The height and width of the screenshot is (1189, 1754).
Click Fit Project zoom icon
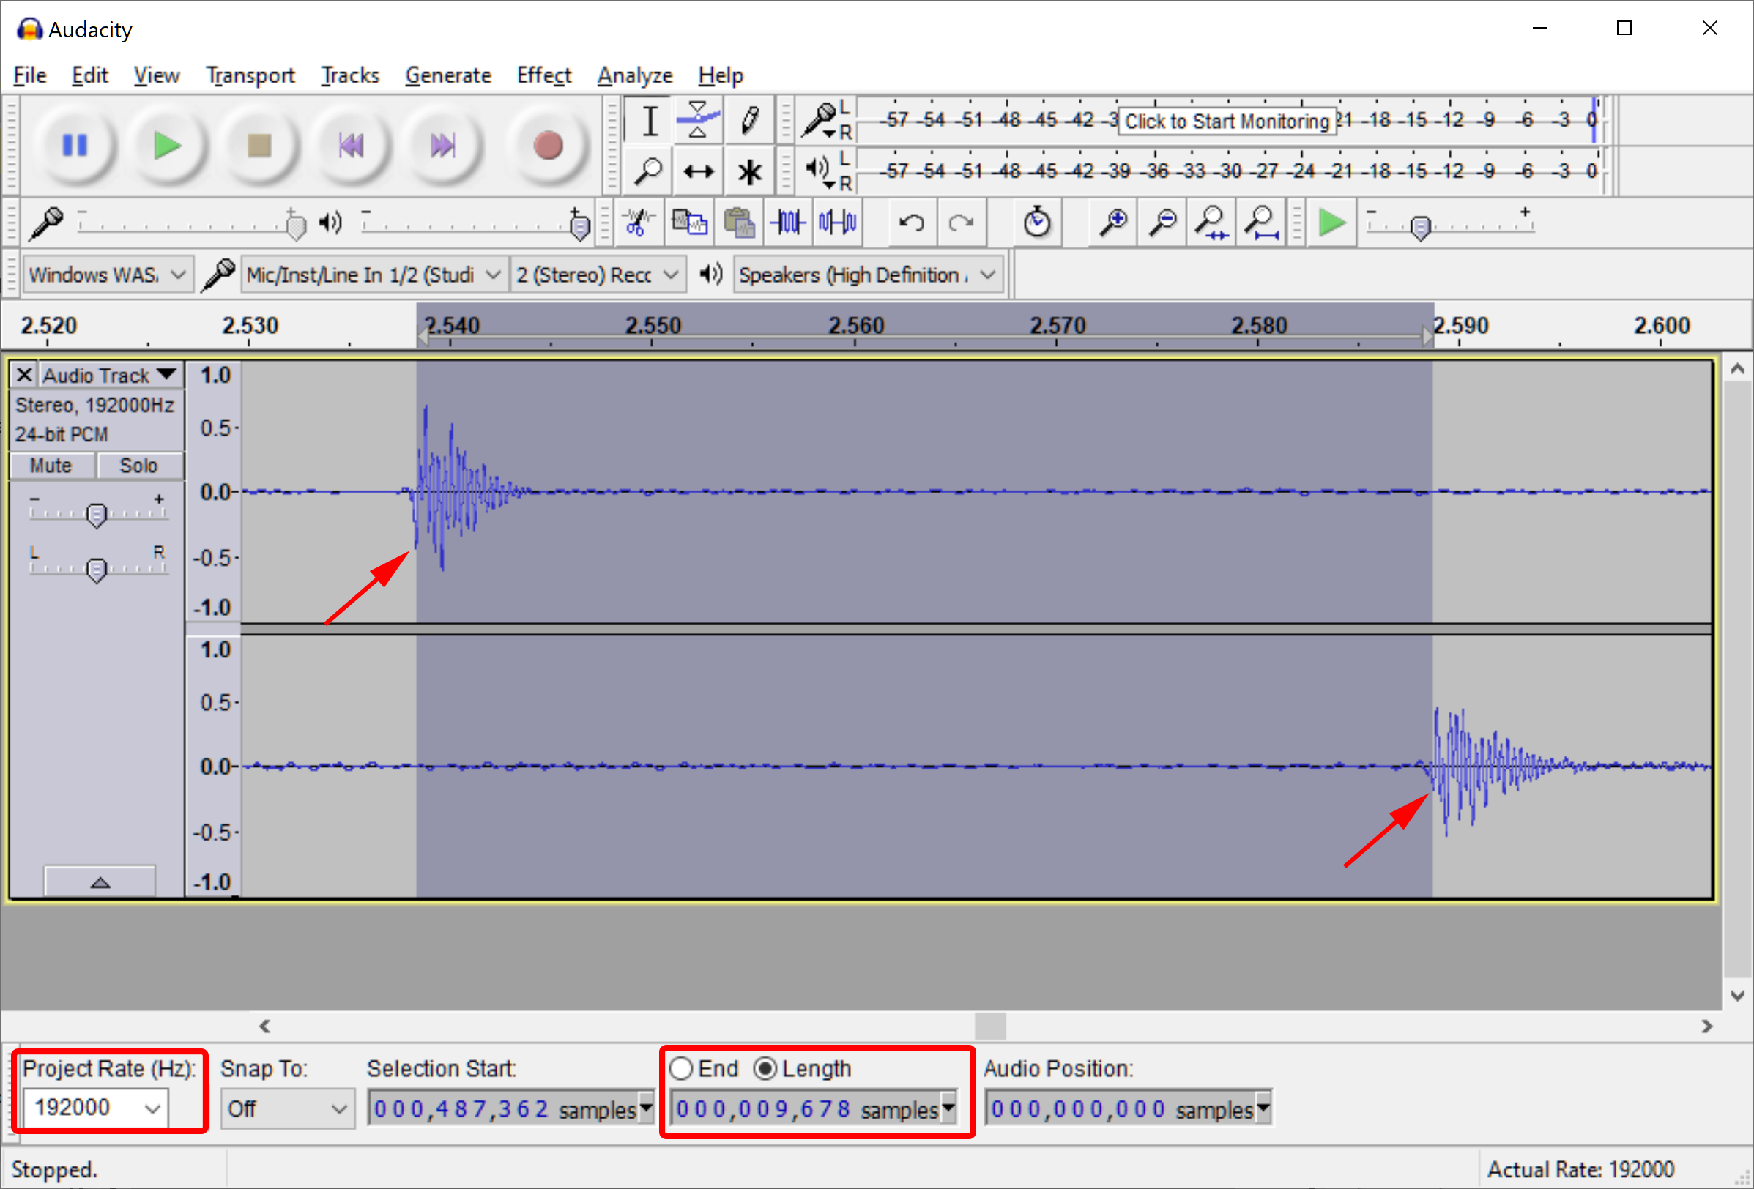(x=1261, y=223)
